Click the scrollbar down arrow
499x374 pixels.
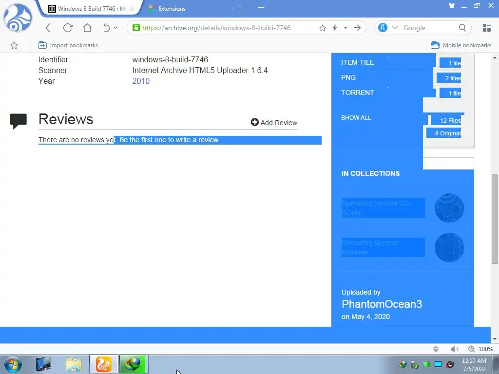[x=495, y=339]
